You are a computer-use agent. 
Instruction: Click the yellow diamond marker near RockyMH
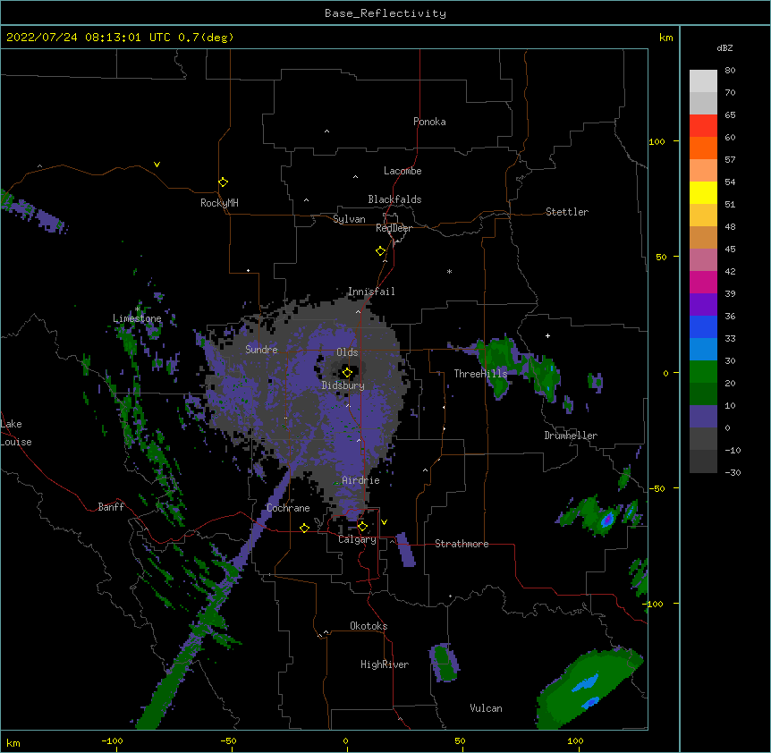(x=223, y=182)
